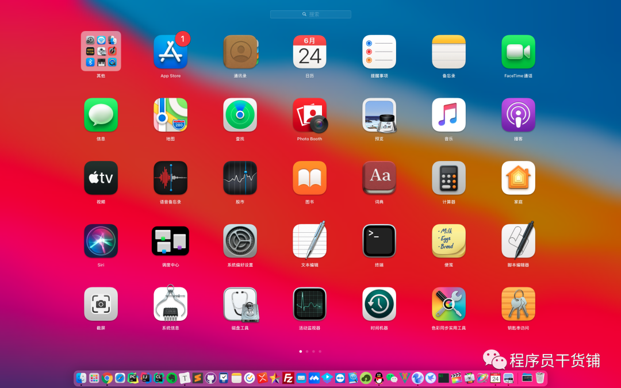Open System Information (系统信息)
The height and width of the screenshot is (388, 621).
coord(170,304)
